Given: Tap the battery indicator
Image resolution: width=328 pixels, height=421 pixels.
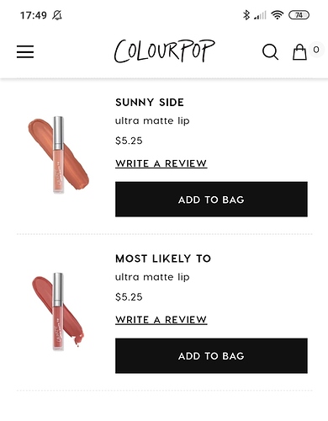Looking at the screenshot, I should tap(299, 15).
